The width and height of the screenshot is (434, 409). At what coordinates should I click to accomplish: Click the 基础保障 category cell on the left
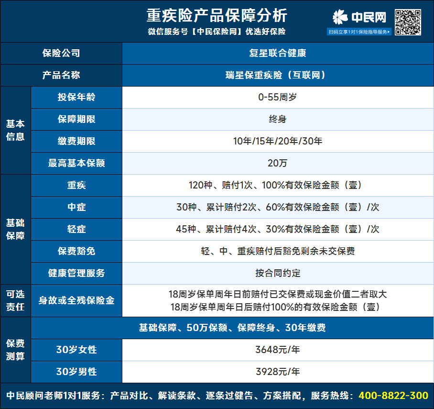point(15,230)
